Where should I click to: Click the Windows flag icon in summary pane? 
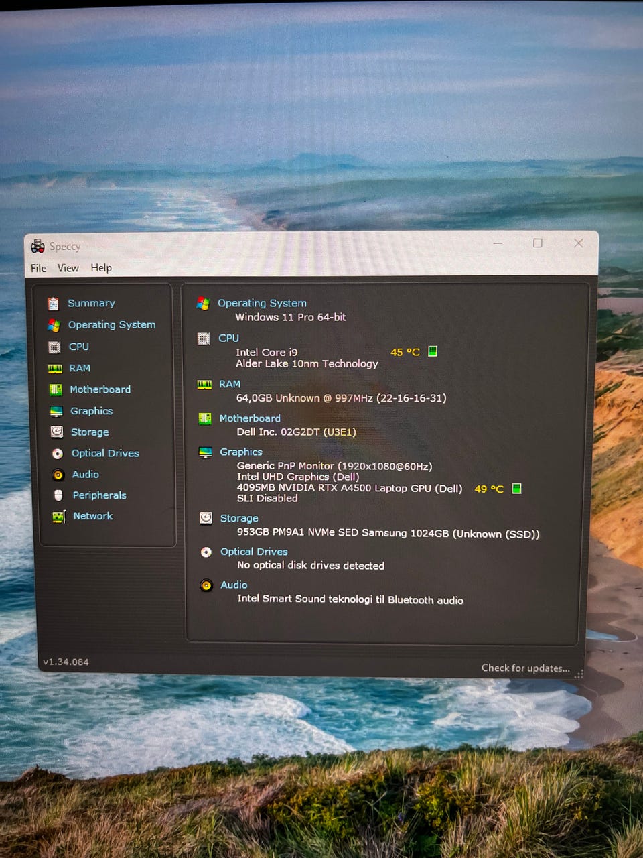click(203, 304)
